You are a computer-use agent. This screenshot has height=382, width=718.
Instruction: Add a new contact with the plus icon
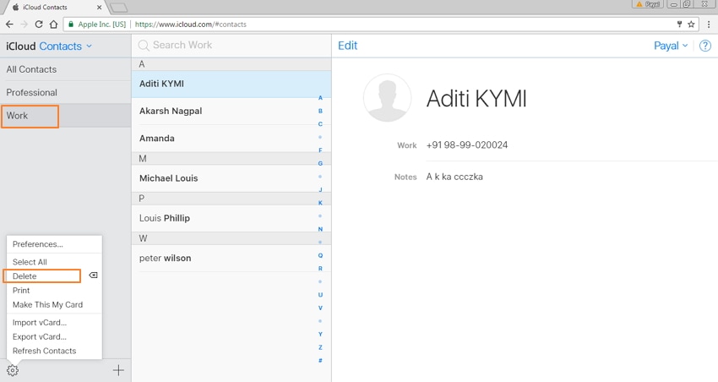(x=118, y=370)
